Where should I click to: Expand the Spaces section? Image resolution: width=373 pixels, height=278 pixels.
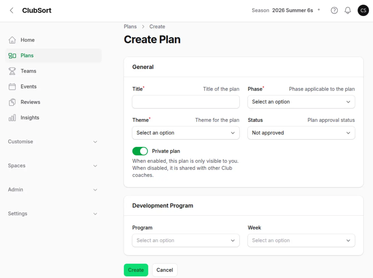point(53,166)
